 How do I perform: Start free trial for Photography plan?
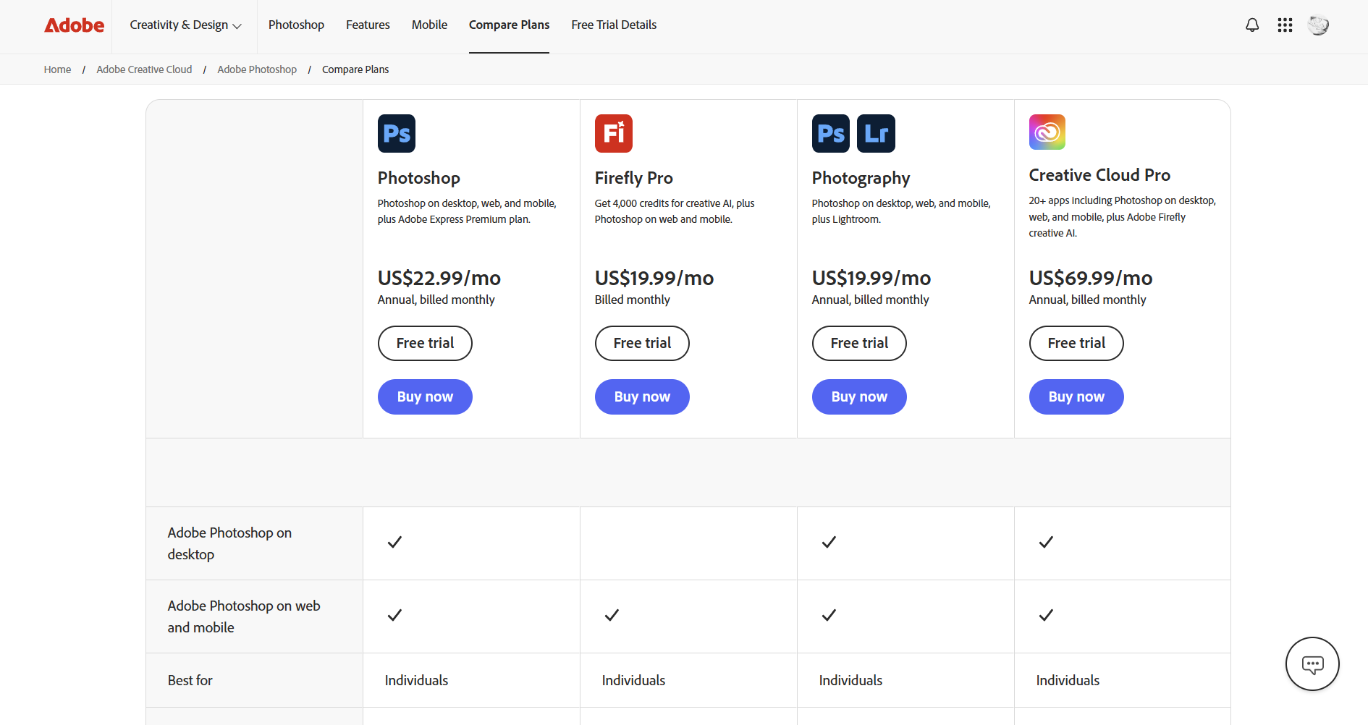click(859, 343)
